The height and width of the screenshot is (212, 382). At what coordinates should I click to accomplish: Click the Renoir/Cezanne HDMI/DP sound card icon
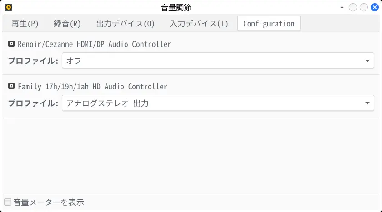point(11,44)
